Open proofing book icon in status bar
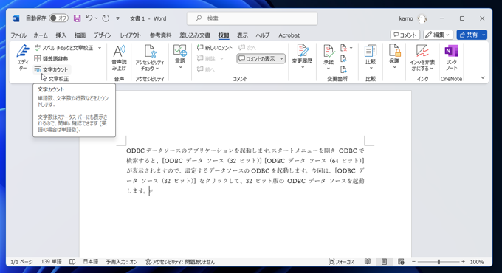Image resolution: width=502 pixels, height=273 pixels. click(x=72, y=262)
